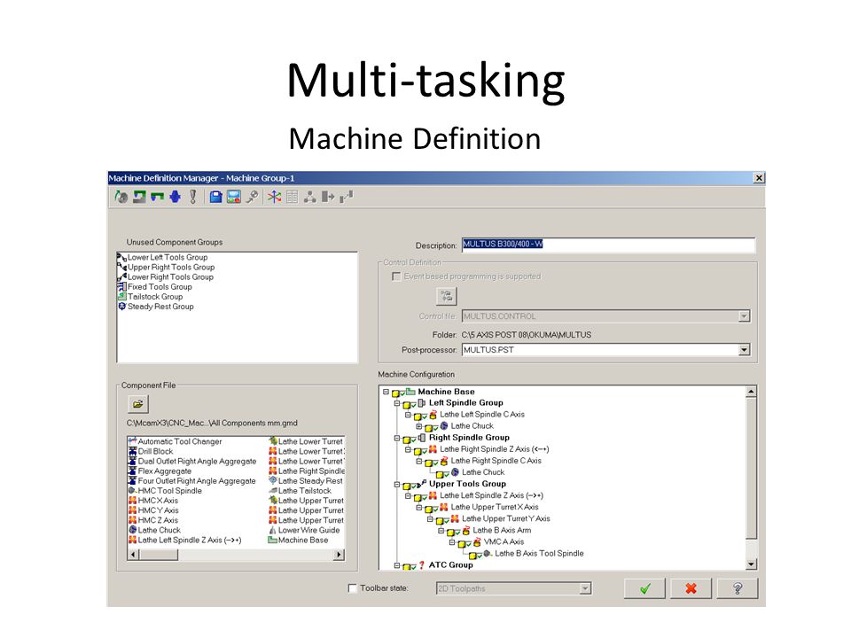Select Dual Outlet Right Angle Aggregate component
Screen dimensions: 851x638
click(x=197, y=461)
